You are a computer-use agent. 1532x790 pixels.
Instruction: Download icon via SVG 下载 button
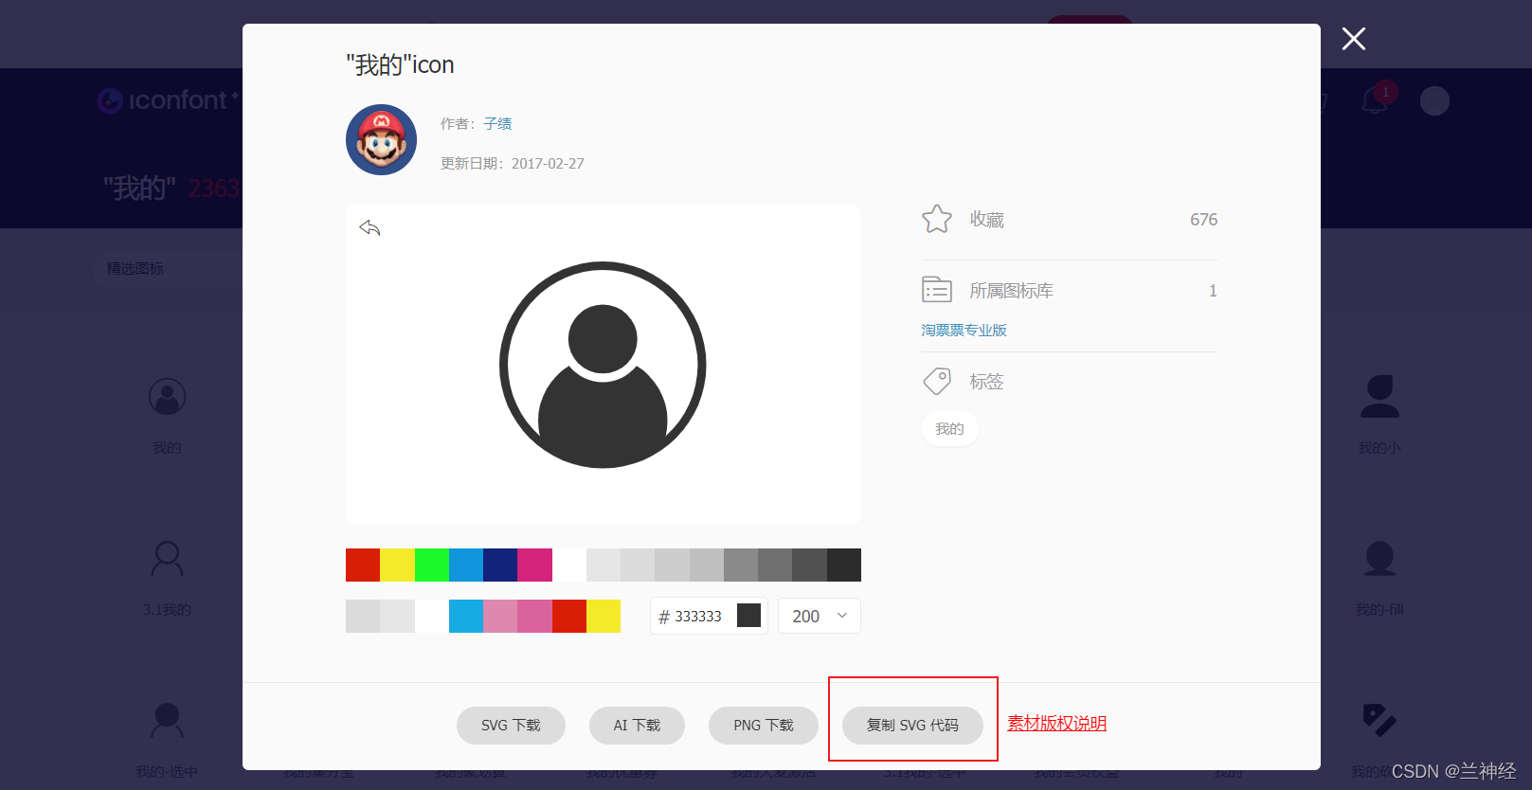coord(511,726)
